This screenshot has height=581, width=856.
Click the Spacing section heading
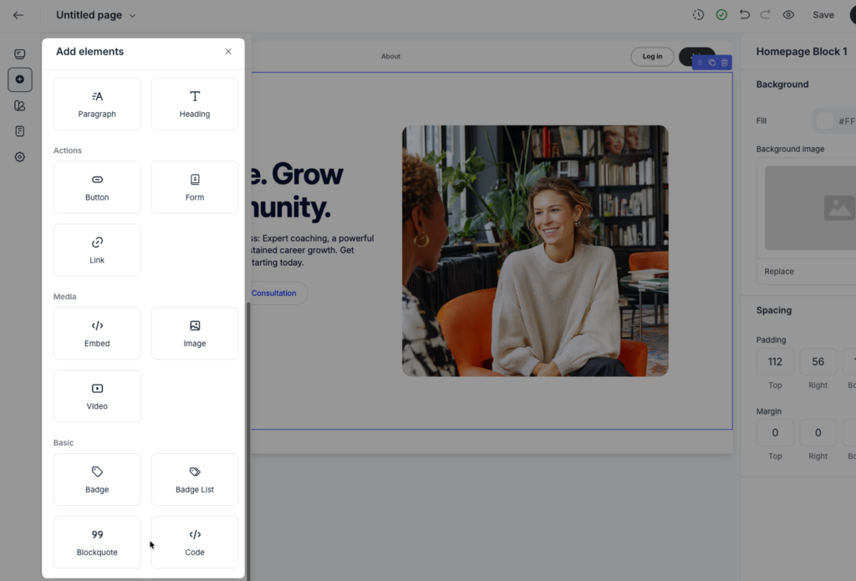pyautogui.click(x=773, y=310)
